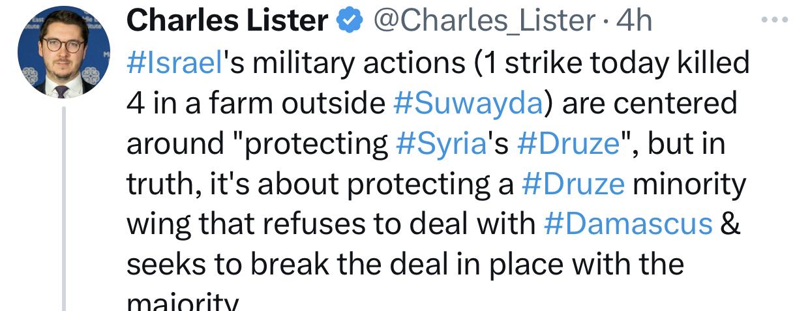Click the thread connector line below avatar

pos(64,209)
